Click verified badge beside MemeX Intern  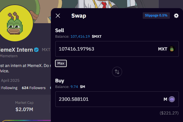pos(36,50)
